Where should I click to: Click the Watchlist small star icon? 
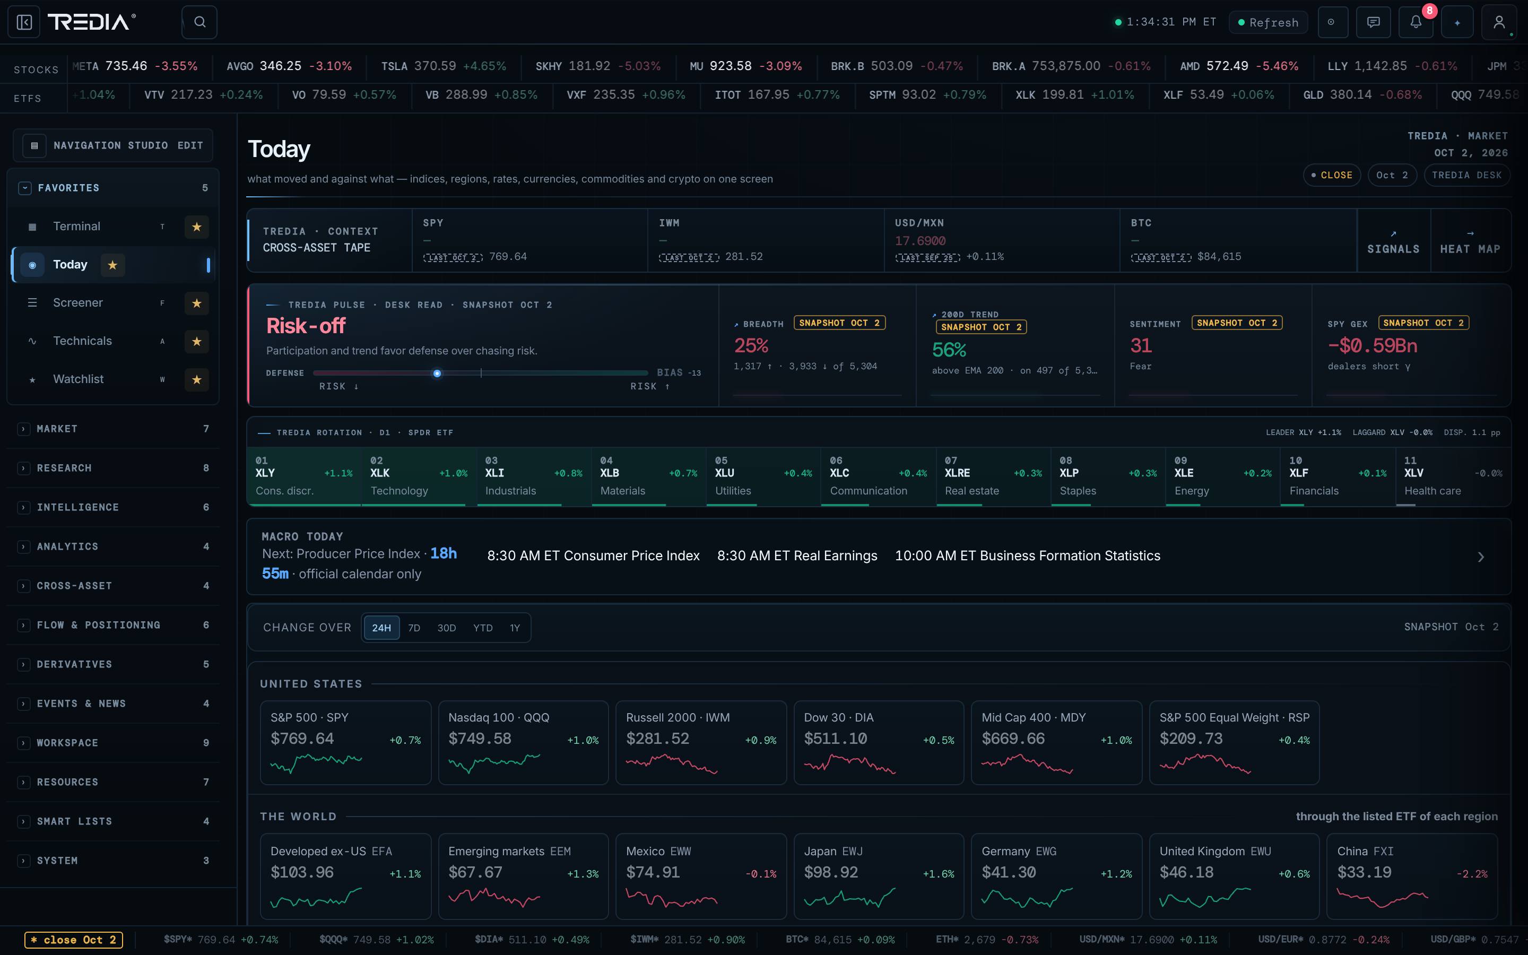tap(32, 379)
